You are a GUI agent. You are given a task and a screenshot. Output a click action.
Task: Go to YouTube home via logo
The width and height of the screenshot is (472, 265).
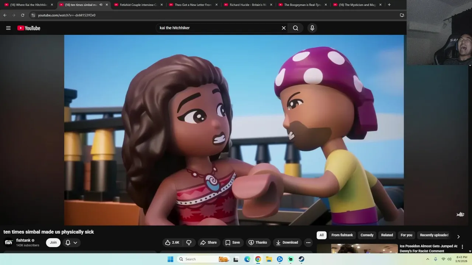29,28
